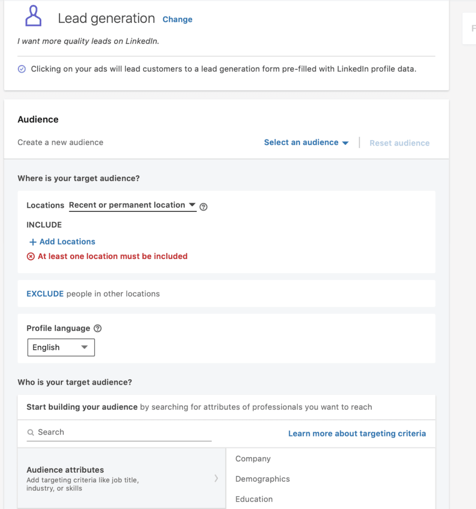
Task: Click EXCLUDE people in other locations
Action: click(x=45, y=294)
